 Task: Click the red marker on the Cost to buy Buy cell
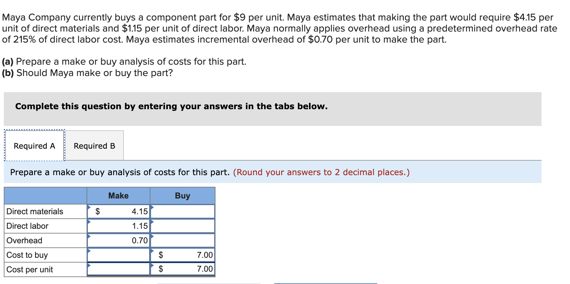tap(152, 251)
